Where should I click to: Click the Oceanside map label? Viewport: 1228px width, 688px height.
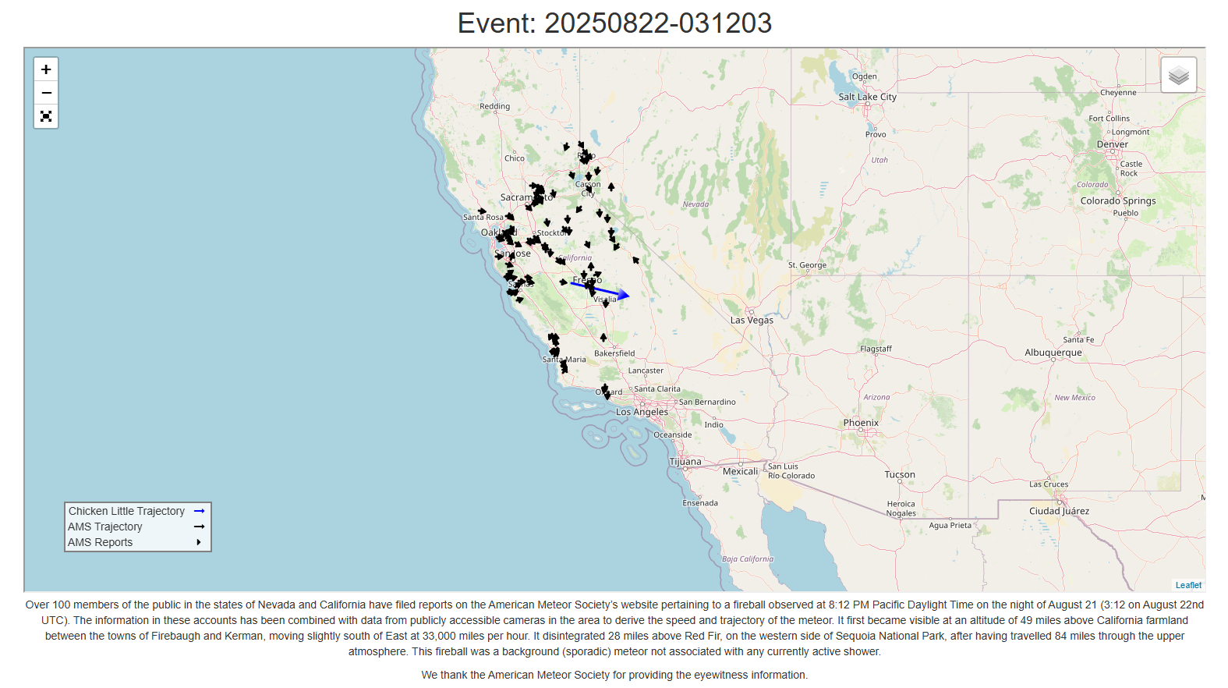[672, 434]
